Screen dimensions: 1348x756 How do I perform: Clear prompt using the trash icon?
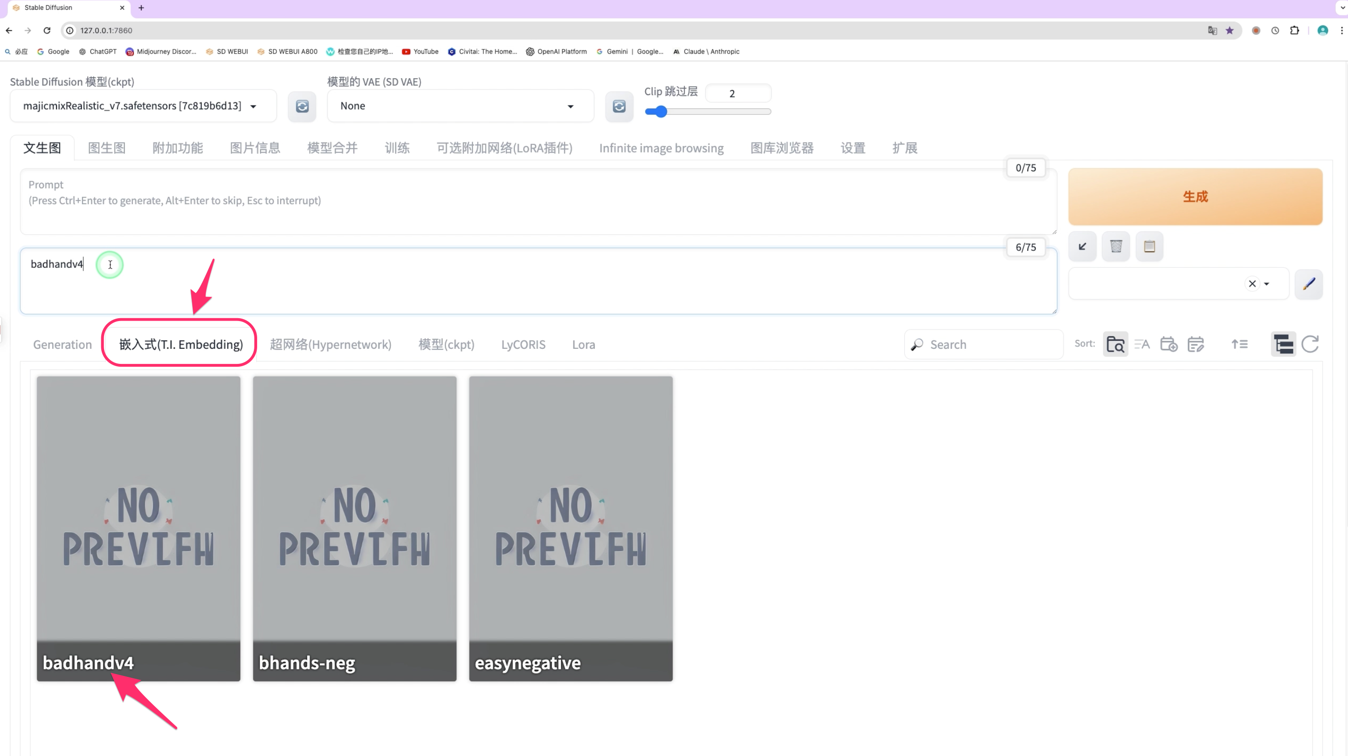click(1116, 246)
